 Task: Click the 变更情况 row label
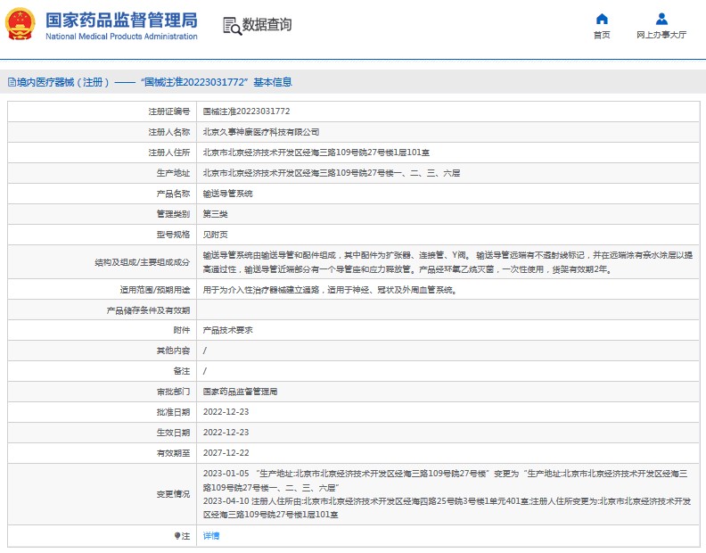point(173,494)
